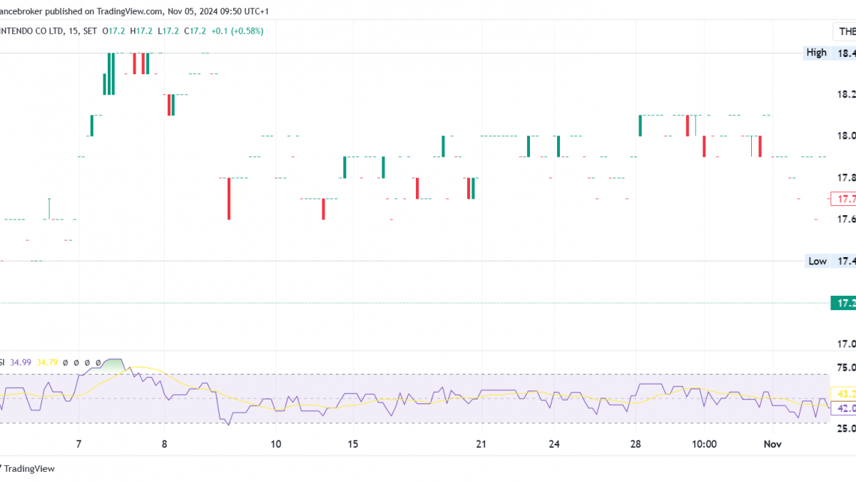Click the green overbought RSI shaded peak
This screenshot has width=856, height=481.
click(113, 364)
